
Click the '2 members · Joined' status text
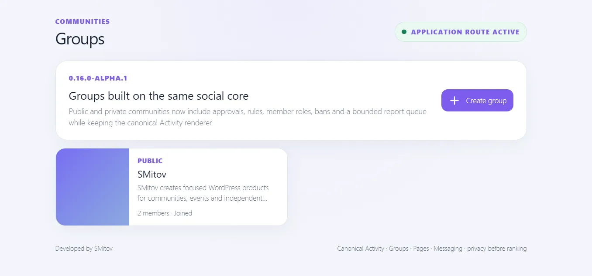click(x=165, y=213)
